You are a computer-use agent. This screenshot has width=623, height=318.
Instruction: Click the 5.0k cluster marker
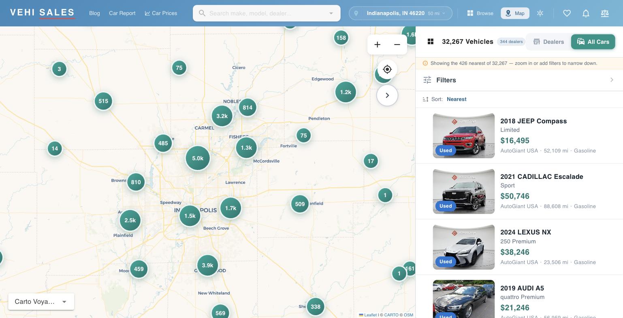coord(198,158)
